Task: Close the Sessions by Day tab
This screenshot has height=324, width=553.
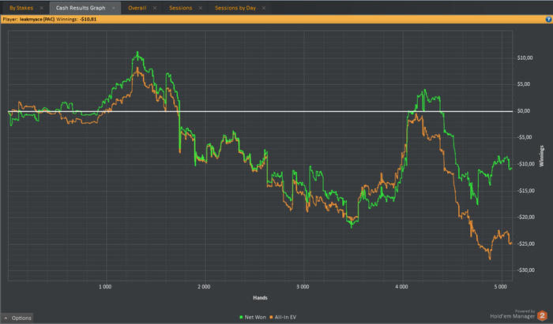Action: [x=263, y=8]
